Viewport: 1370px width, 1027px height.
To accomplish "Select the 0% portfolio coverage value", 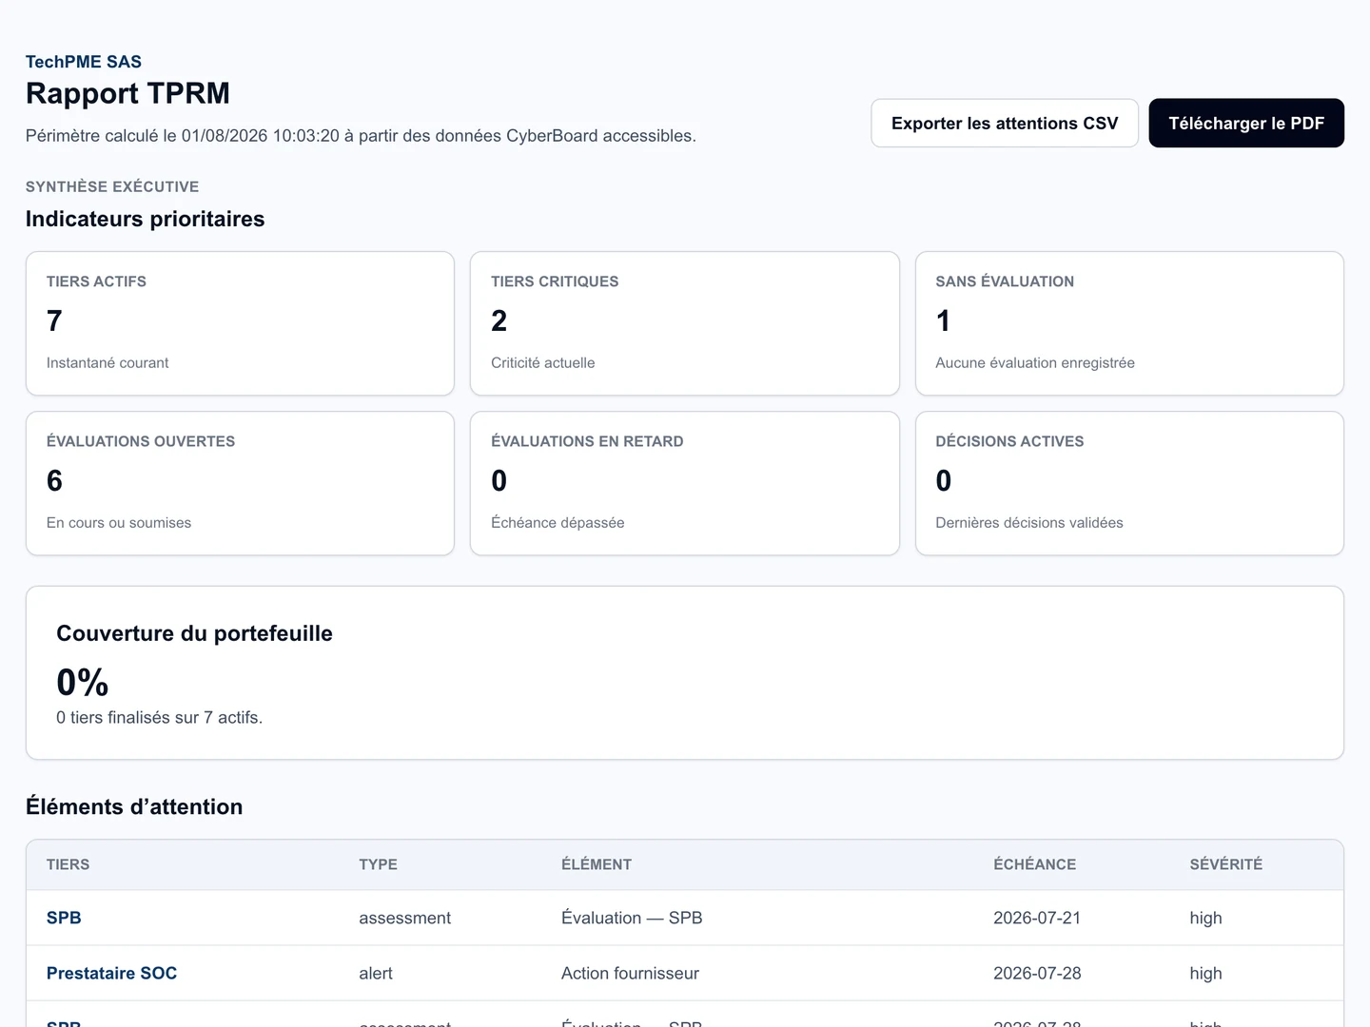I will (x=83, y=683).
